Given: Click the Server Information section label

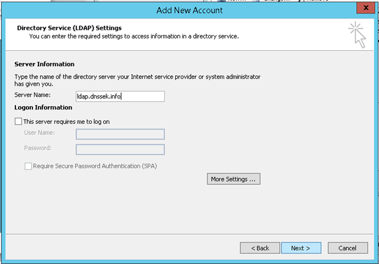Looking at the screenshot, I should tap(44, 64).
